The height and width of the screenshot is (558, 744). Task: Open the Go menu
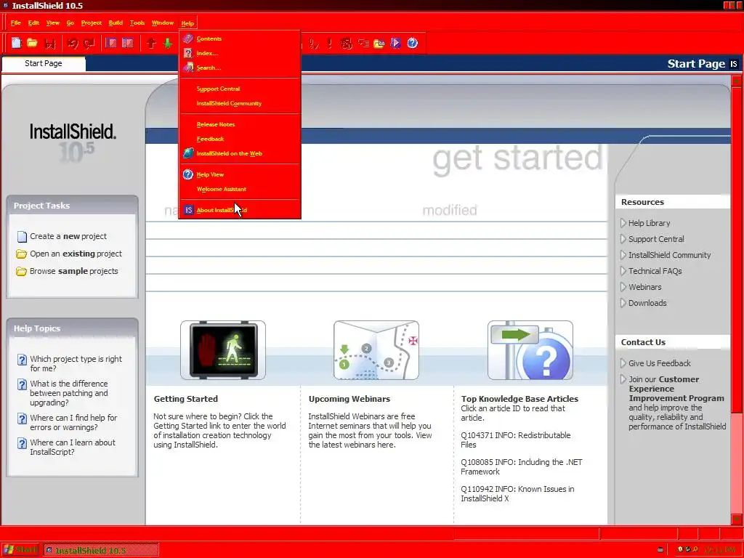[70, 23]
